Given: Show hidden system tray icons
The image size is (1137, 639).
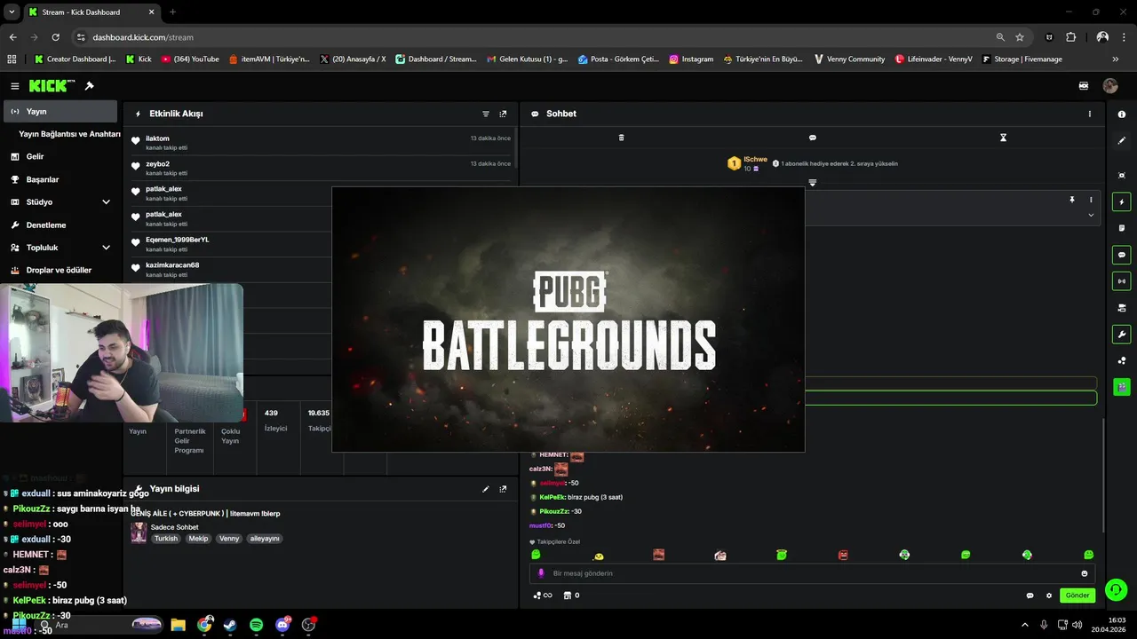Looking at the screenshot, I should (x=1024, y=625).
